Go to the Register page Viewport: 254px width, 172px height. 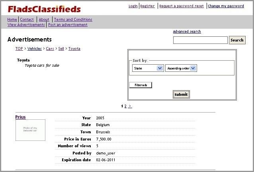[147, 6]
